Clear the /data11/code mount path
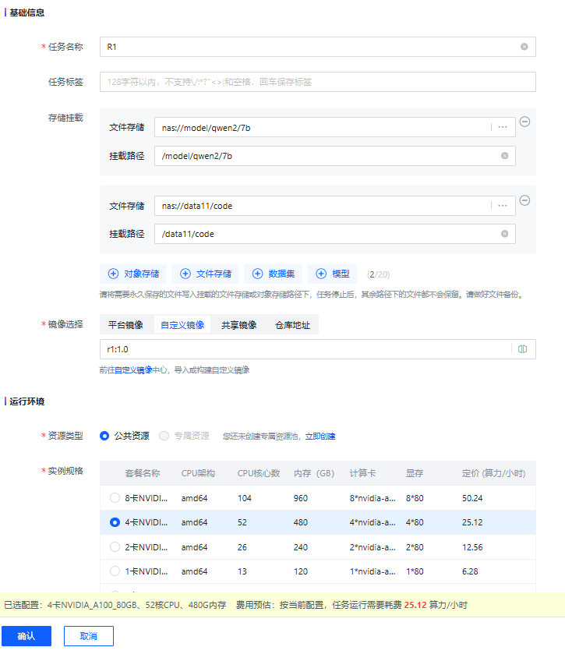 click(x=504, y=234)
